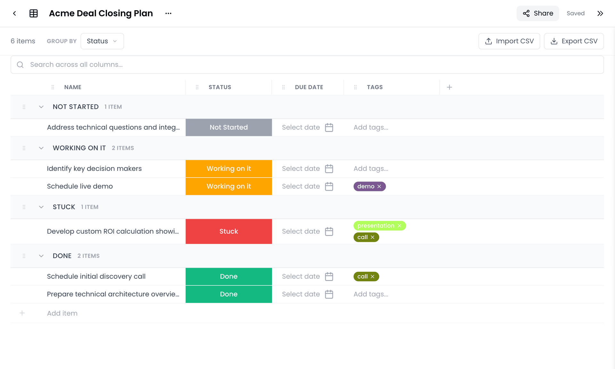Screen dimensions: 615x369
Task: Click the drag handle beside the NAME column
Action: tap(53, 87)
